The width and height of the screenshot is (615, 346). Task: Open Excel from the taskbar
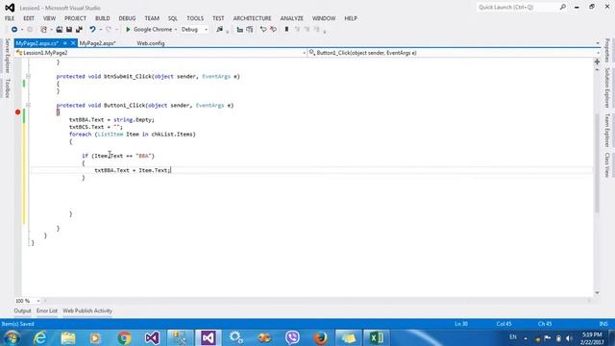(377, 337)
